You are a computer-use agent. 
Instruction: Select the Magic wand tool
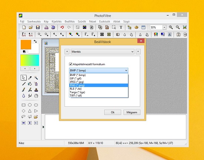36,78
